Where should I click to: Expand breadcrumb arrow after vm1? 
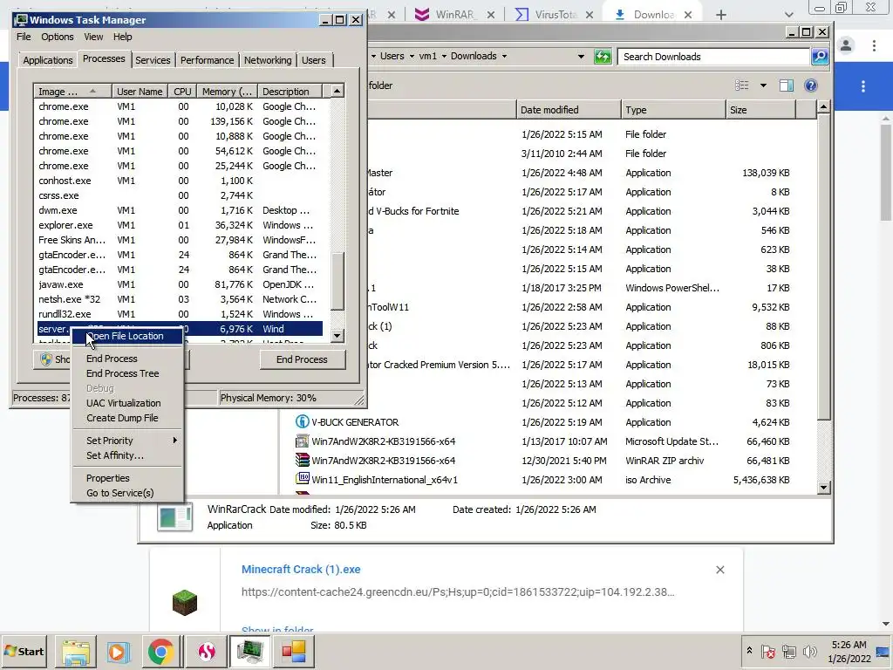click(x=444, y=56)
